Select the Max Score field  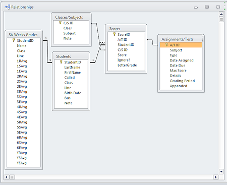click(178, 71)
